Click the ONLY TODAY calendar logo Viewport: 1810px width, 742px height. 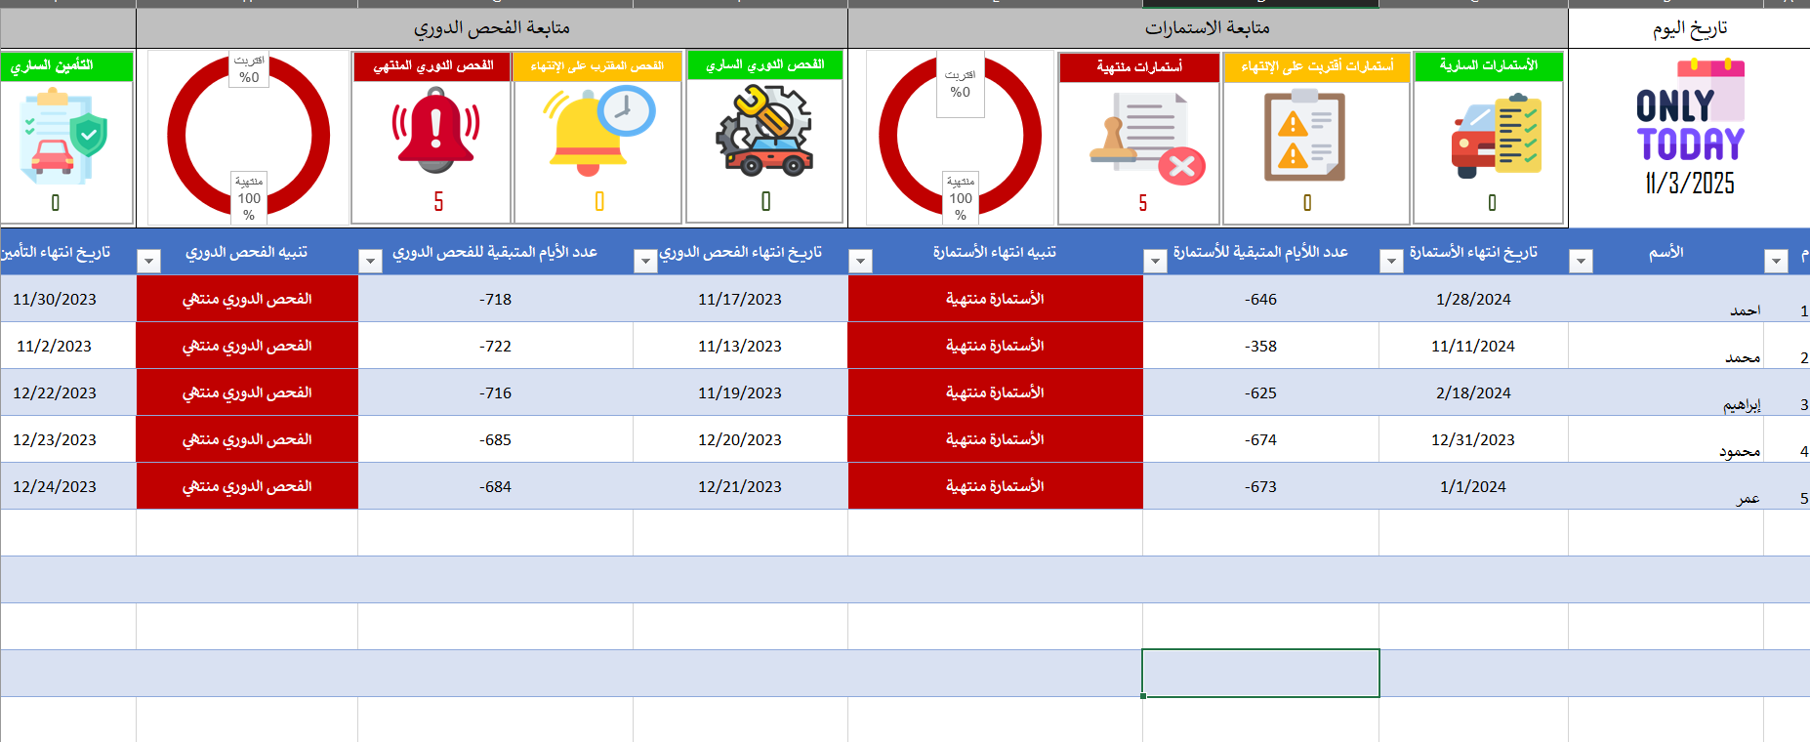[1691, 111]
